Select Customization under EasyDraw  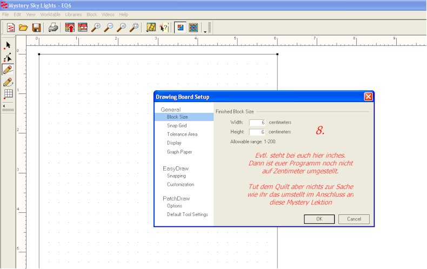click(181, 184)
